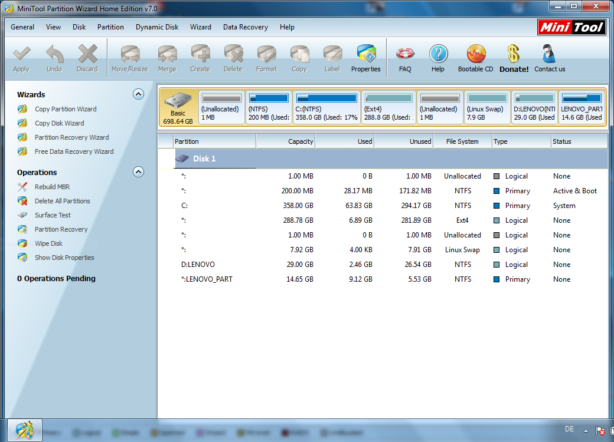Click the Unused column header
The image size is (614, 442).
click(x=404, y=141)
